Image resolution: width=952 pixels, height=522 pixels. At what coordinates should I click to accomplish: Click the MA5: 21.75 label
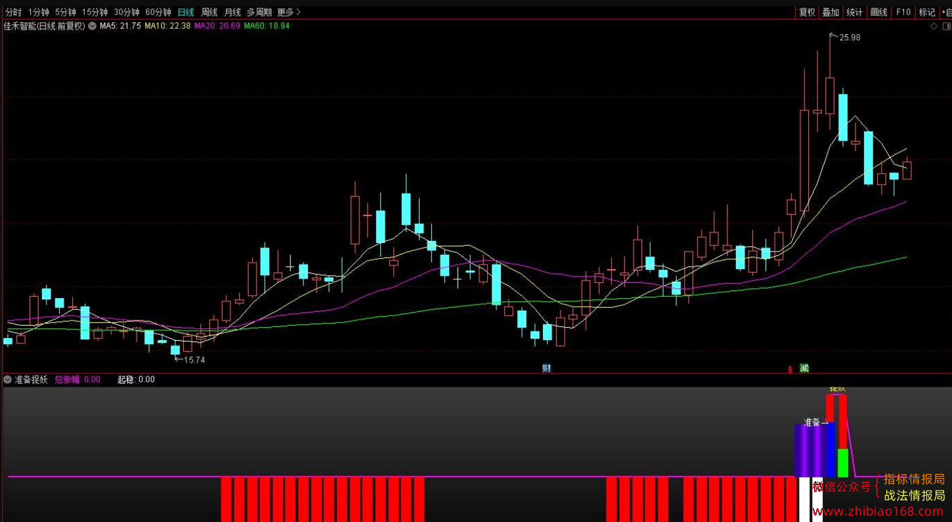pyautogui.click(x=120, y=26)
